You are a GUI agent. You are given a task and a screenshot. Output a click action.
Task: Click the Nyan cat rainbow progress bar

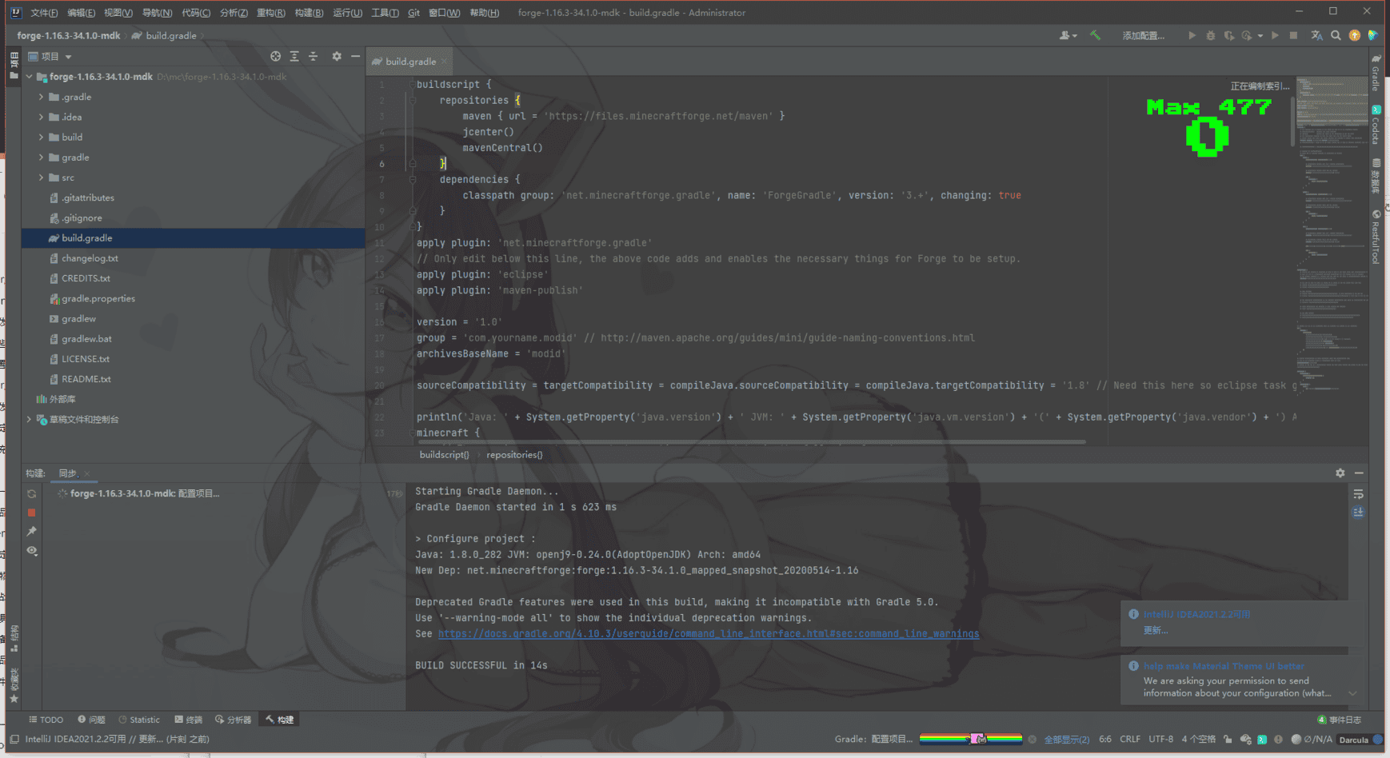coord(970,739)
